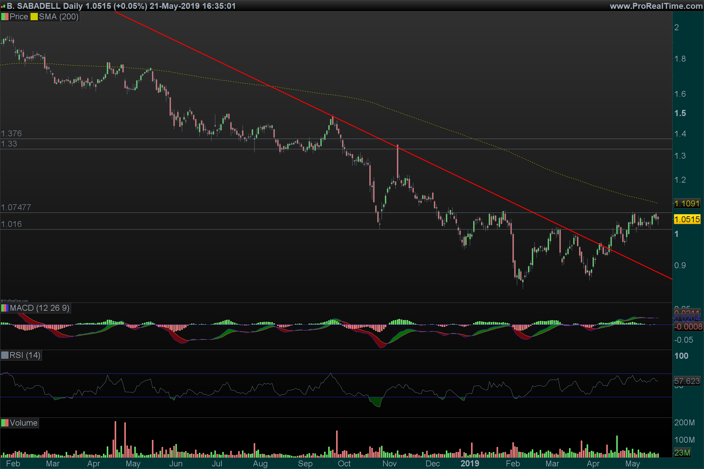Click the small ProRealTime.com copyright text
This screenshot has height=469, width=704.
(x=14, y=301)
